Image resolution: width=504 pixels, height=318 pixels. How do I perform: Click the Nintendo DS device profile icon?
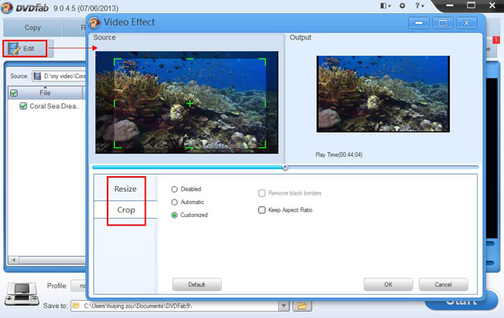19,293
